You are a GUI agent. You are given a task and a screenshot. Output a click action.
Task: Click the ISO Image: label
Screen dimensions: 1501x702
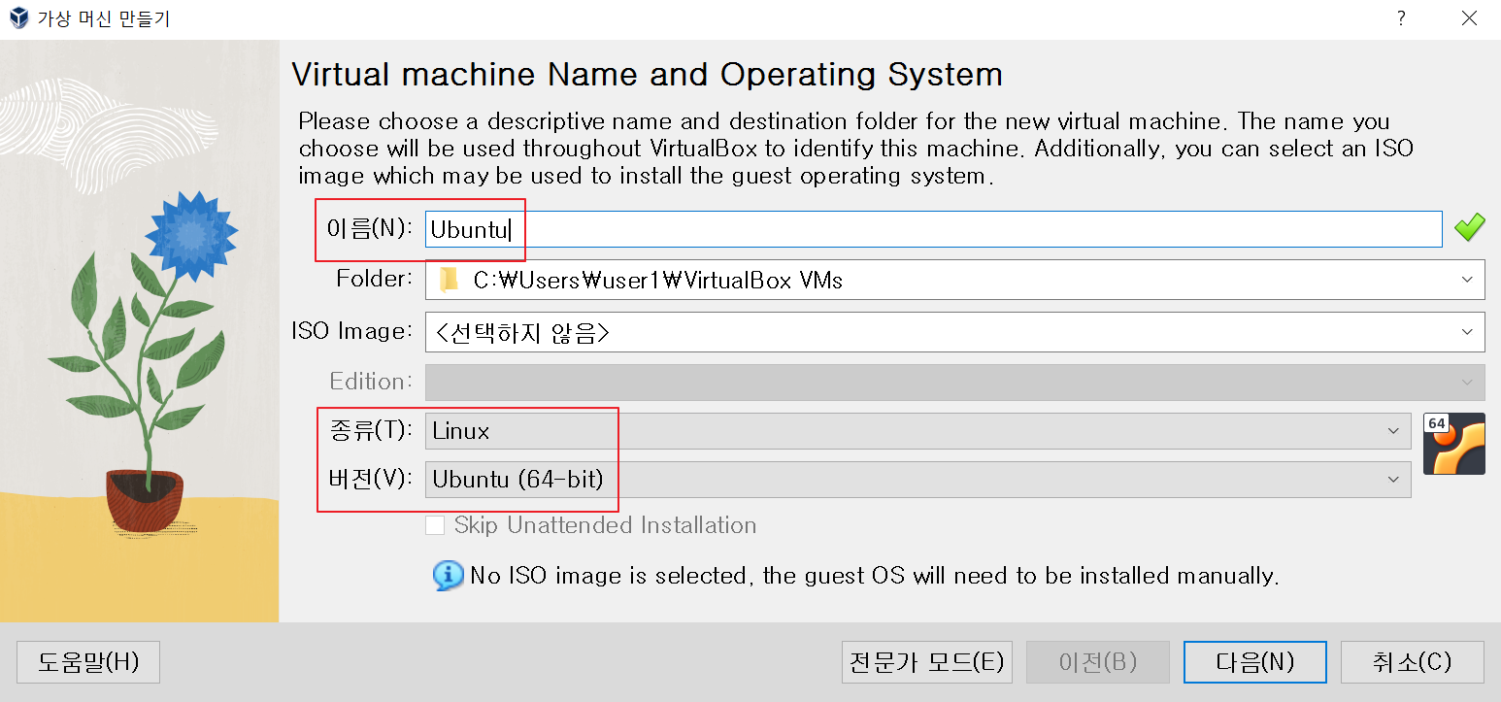tap(352, 331)
